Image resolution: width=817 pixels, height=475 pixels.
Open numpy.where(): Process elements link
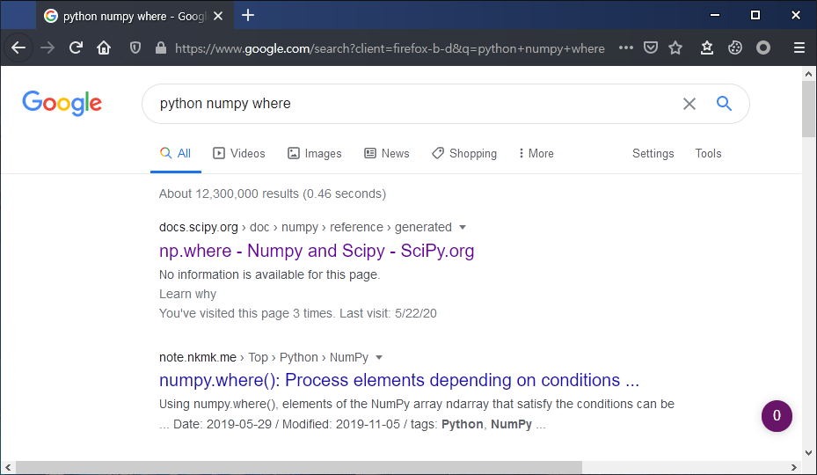[399, 380]
